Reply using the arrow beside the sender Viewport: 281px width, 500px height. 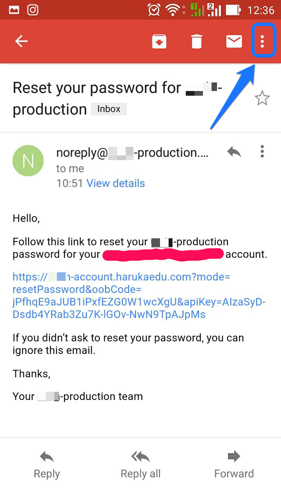point(234,152)
